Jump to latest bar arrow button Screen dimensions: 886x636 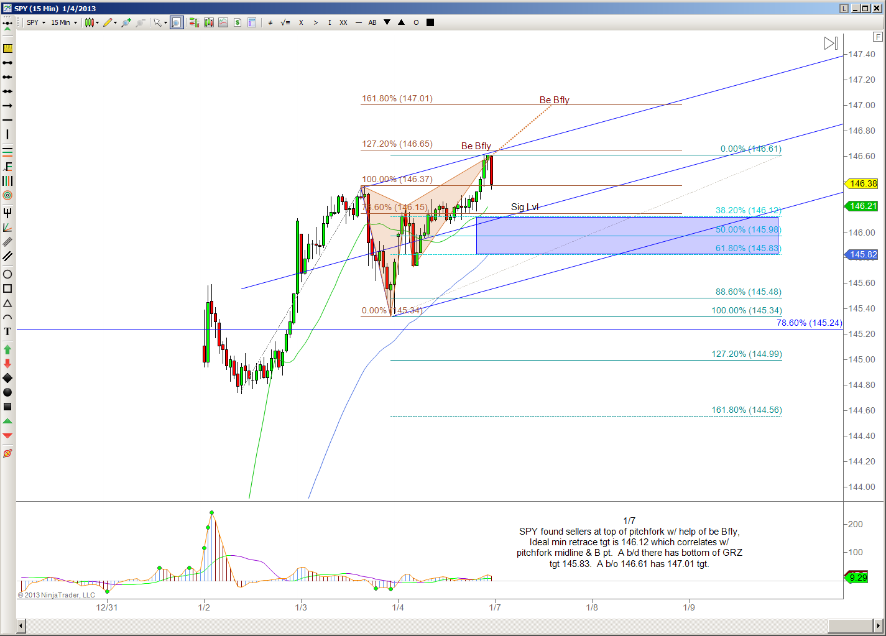(831, 43)
